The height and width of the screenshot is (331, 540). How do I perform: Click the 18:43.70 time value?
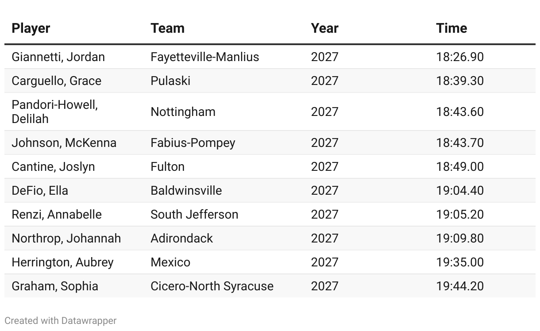click(460, 143)
